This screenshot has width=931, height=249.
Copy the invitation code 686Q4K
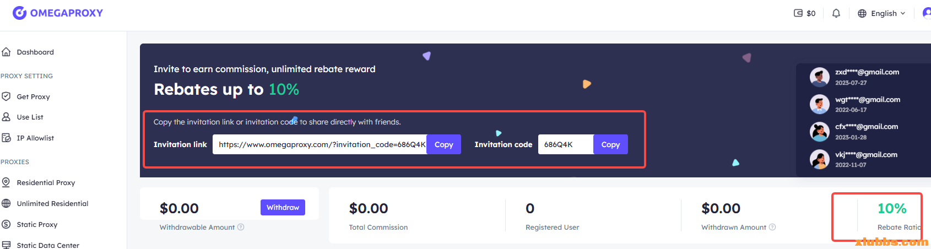coord(610,144)
